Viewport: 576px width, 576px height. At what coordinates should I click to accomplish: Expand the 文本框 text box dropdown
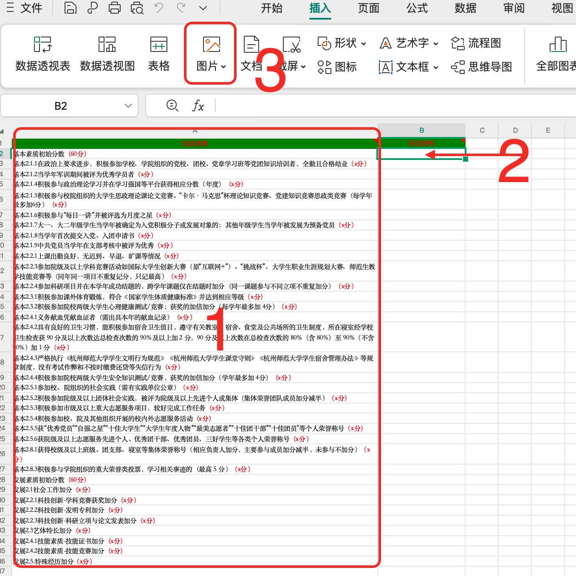(x=436, y=67)
